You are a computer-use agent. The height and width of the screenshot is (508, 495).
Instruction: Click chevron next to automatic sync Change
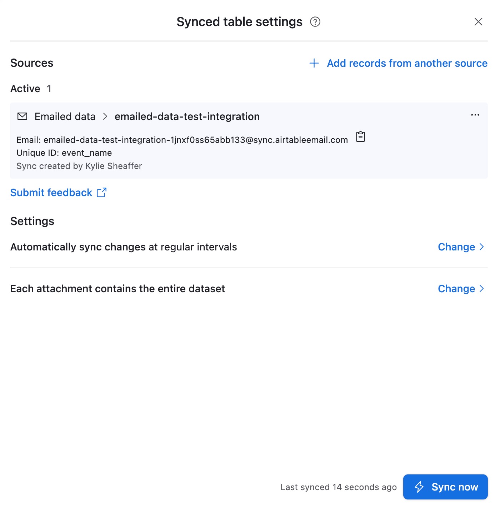pos(481,247)
